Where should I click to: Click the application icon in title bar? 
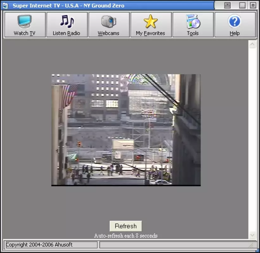[5, 6]
